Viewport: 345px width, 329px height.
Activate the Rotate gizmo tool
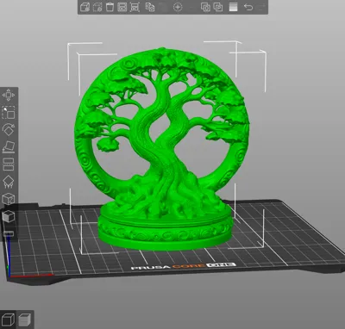point(9,129)
